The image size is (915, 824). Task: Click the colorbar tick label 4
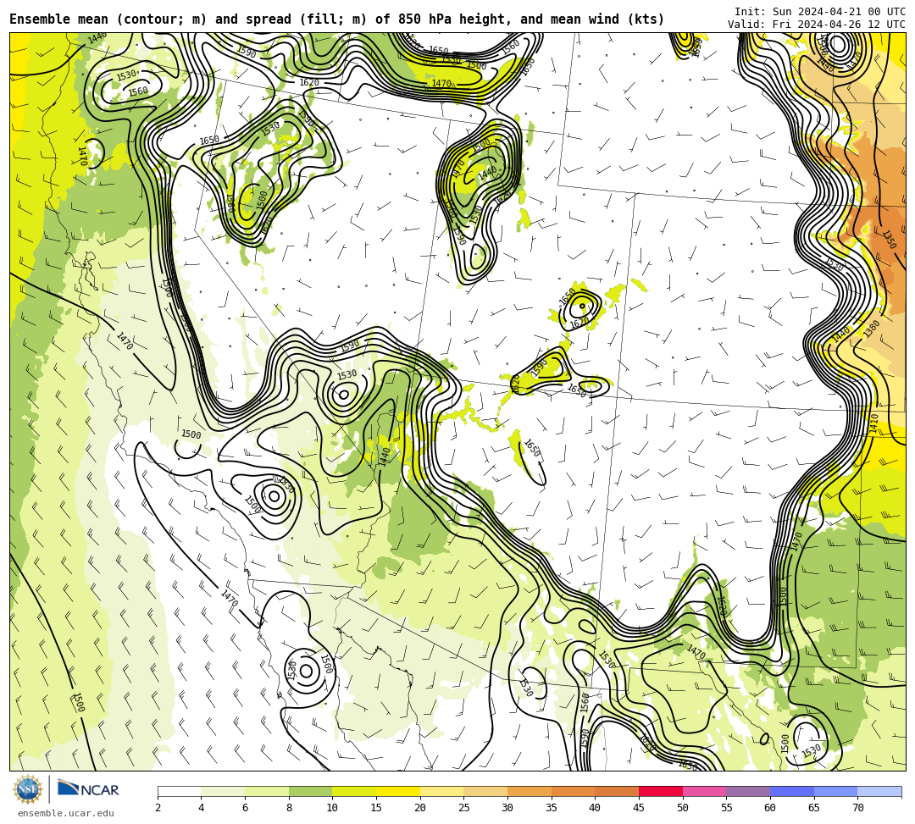(x=202, y=808)
